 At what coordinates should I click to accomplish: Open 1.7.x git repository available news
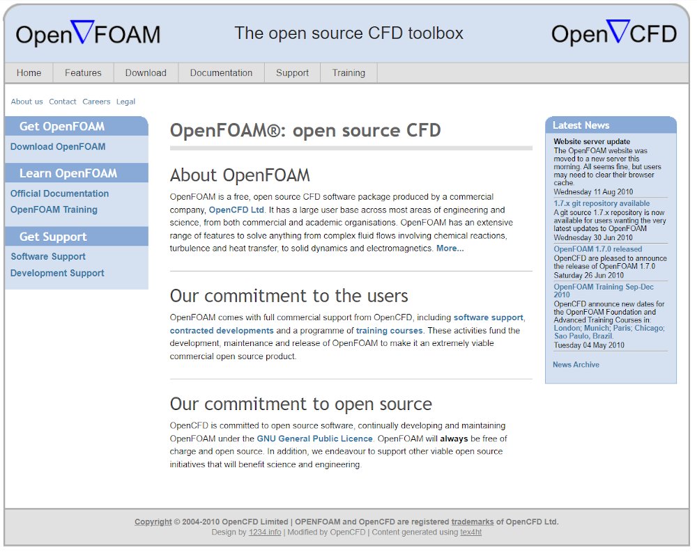[602, 203]
